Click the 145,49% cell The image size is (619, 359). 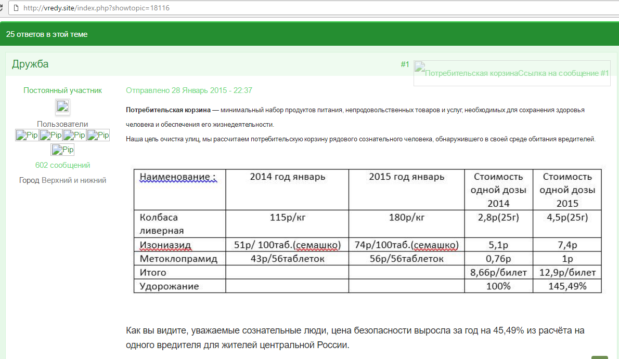tap(568, 286)
